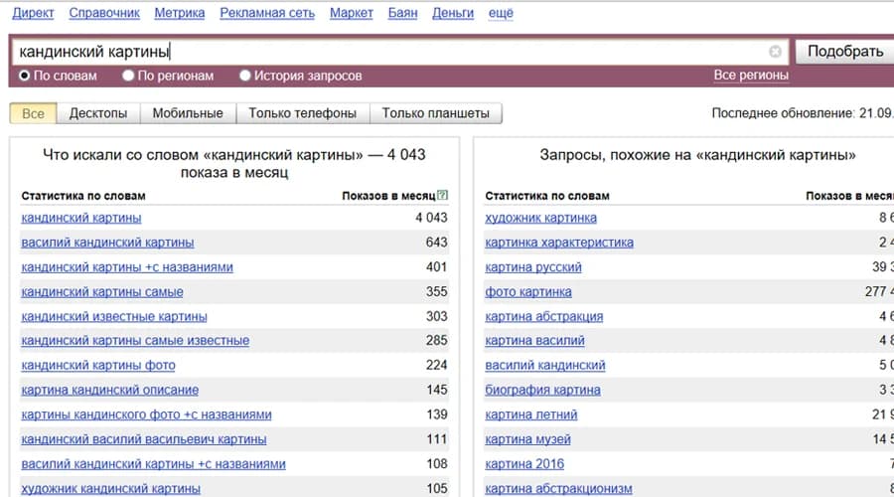Select the История запросов radio button
This screenshot has height=497, width=894.
coord(244,76)
